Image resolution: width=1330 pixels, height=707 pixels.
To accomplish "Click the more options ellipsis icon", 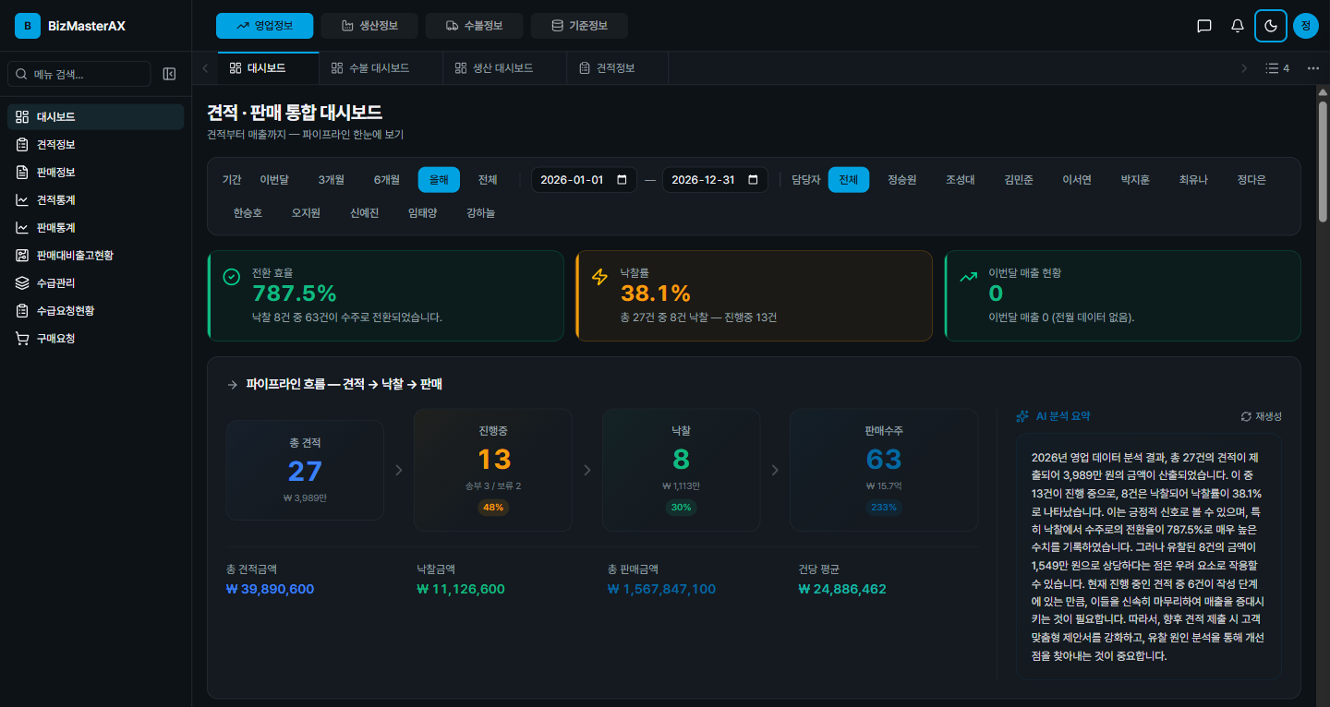I will point(1312,68).
